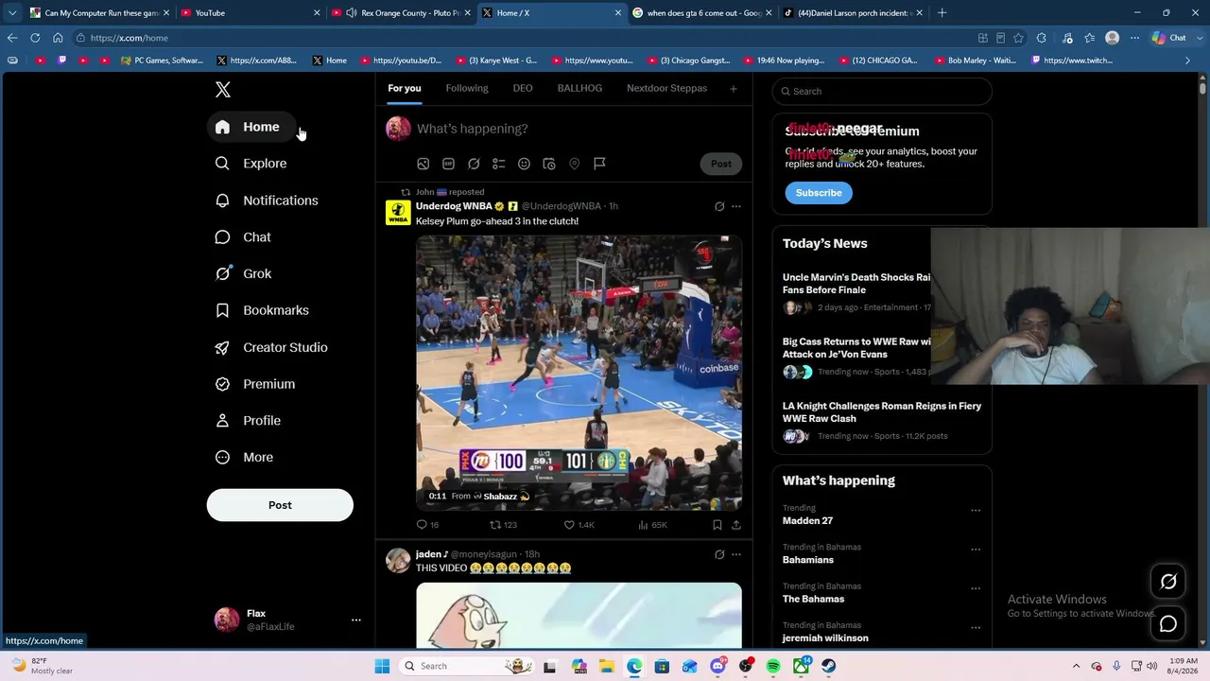Click the X search box

point(882,92)
